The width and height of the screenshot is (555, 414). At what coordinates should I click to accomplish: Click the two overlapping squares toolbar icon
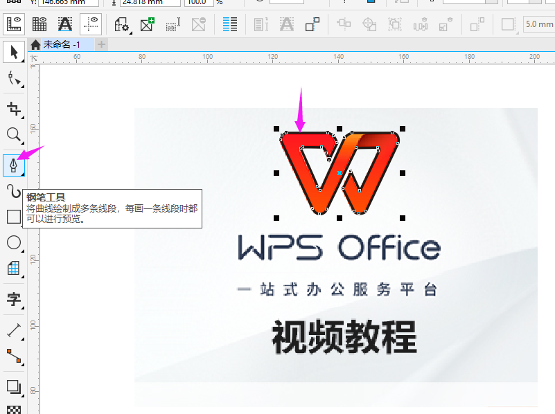click(312, 24)
